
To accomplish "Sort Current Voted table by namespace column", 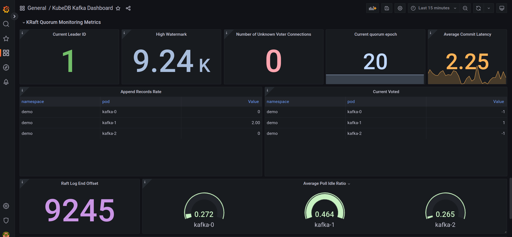I will coord(278,102).
